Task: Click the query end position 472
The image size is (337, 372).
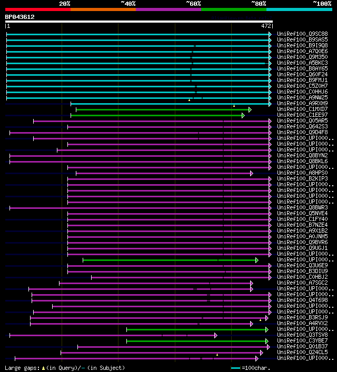Action: click(x=266, y=26)
